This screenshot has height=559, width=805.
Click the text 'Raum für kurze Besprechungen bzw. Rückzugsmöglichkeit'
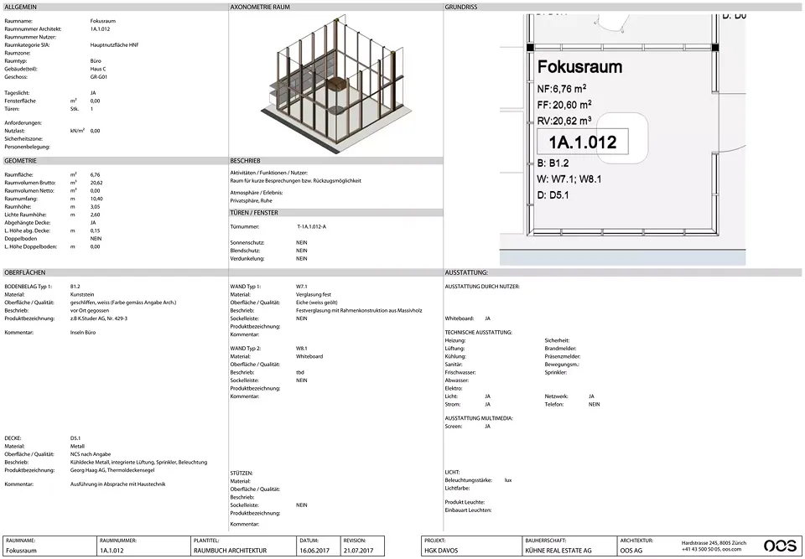296,181
